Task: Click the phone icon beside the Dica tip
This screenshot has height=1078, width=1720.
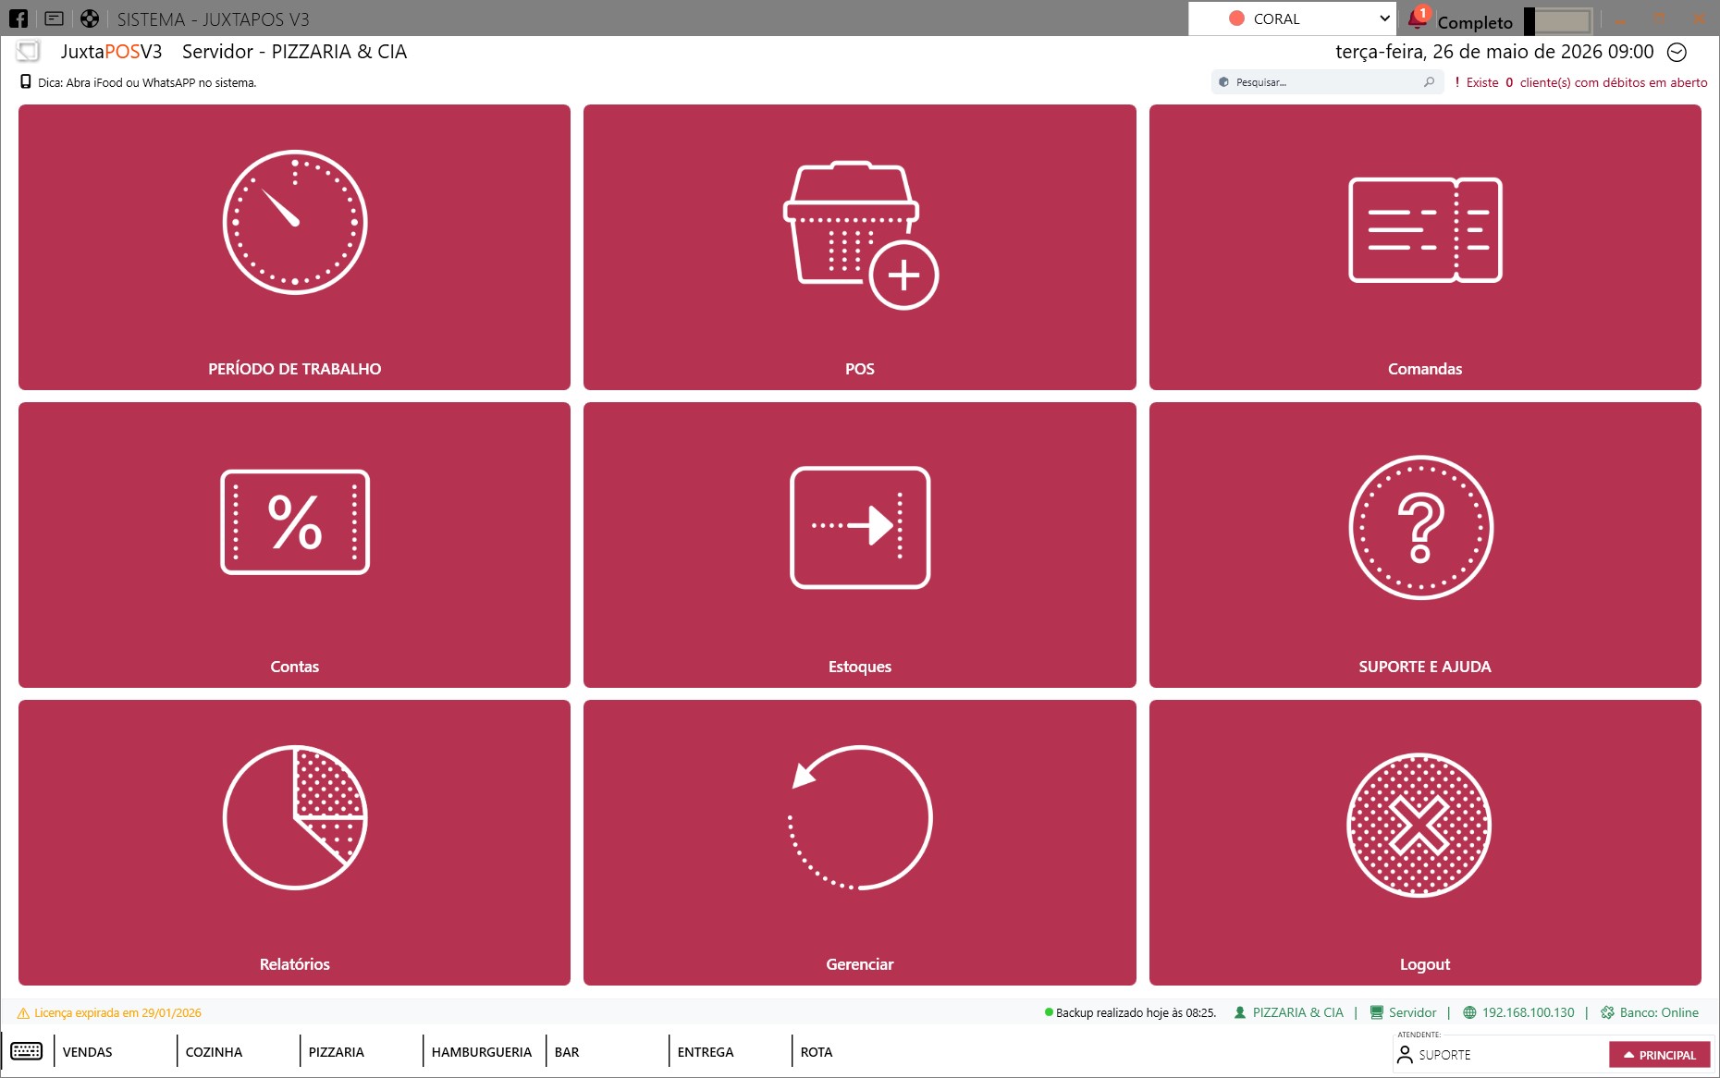Action: [x=26, y=81]
